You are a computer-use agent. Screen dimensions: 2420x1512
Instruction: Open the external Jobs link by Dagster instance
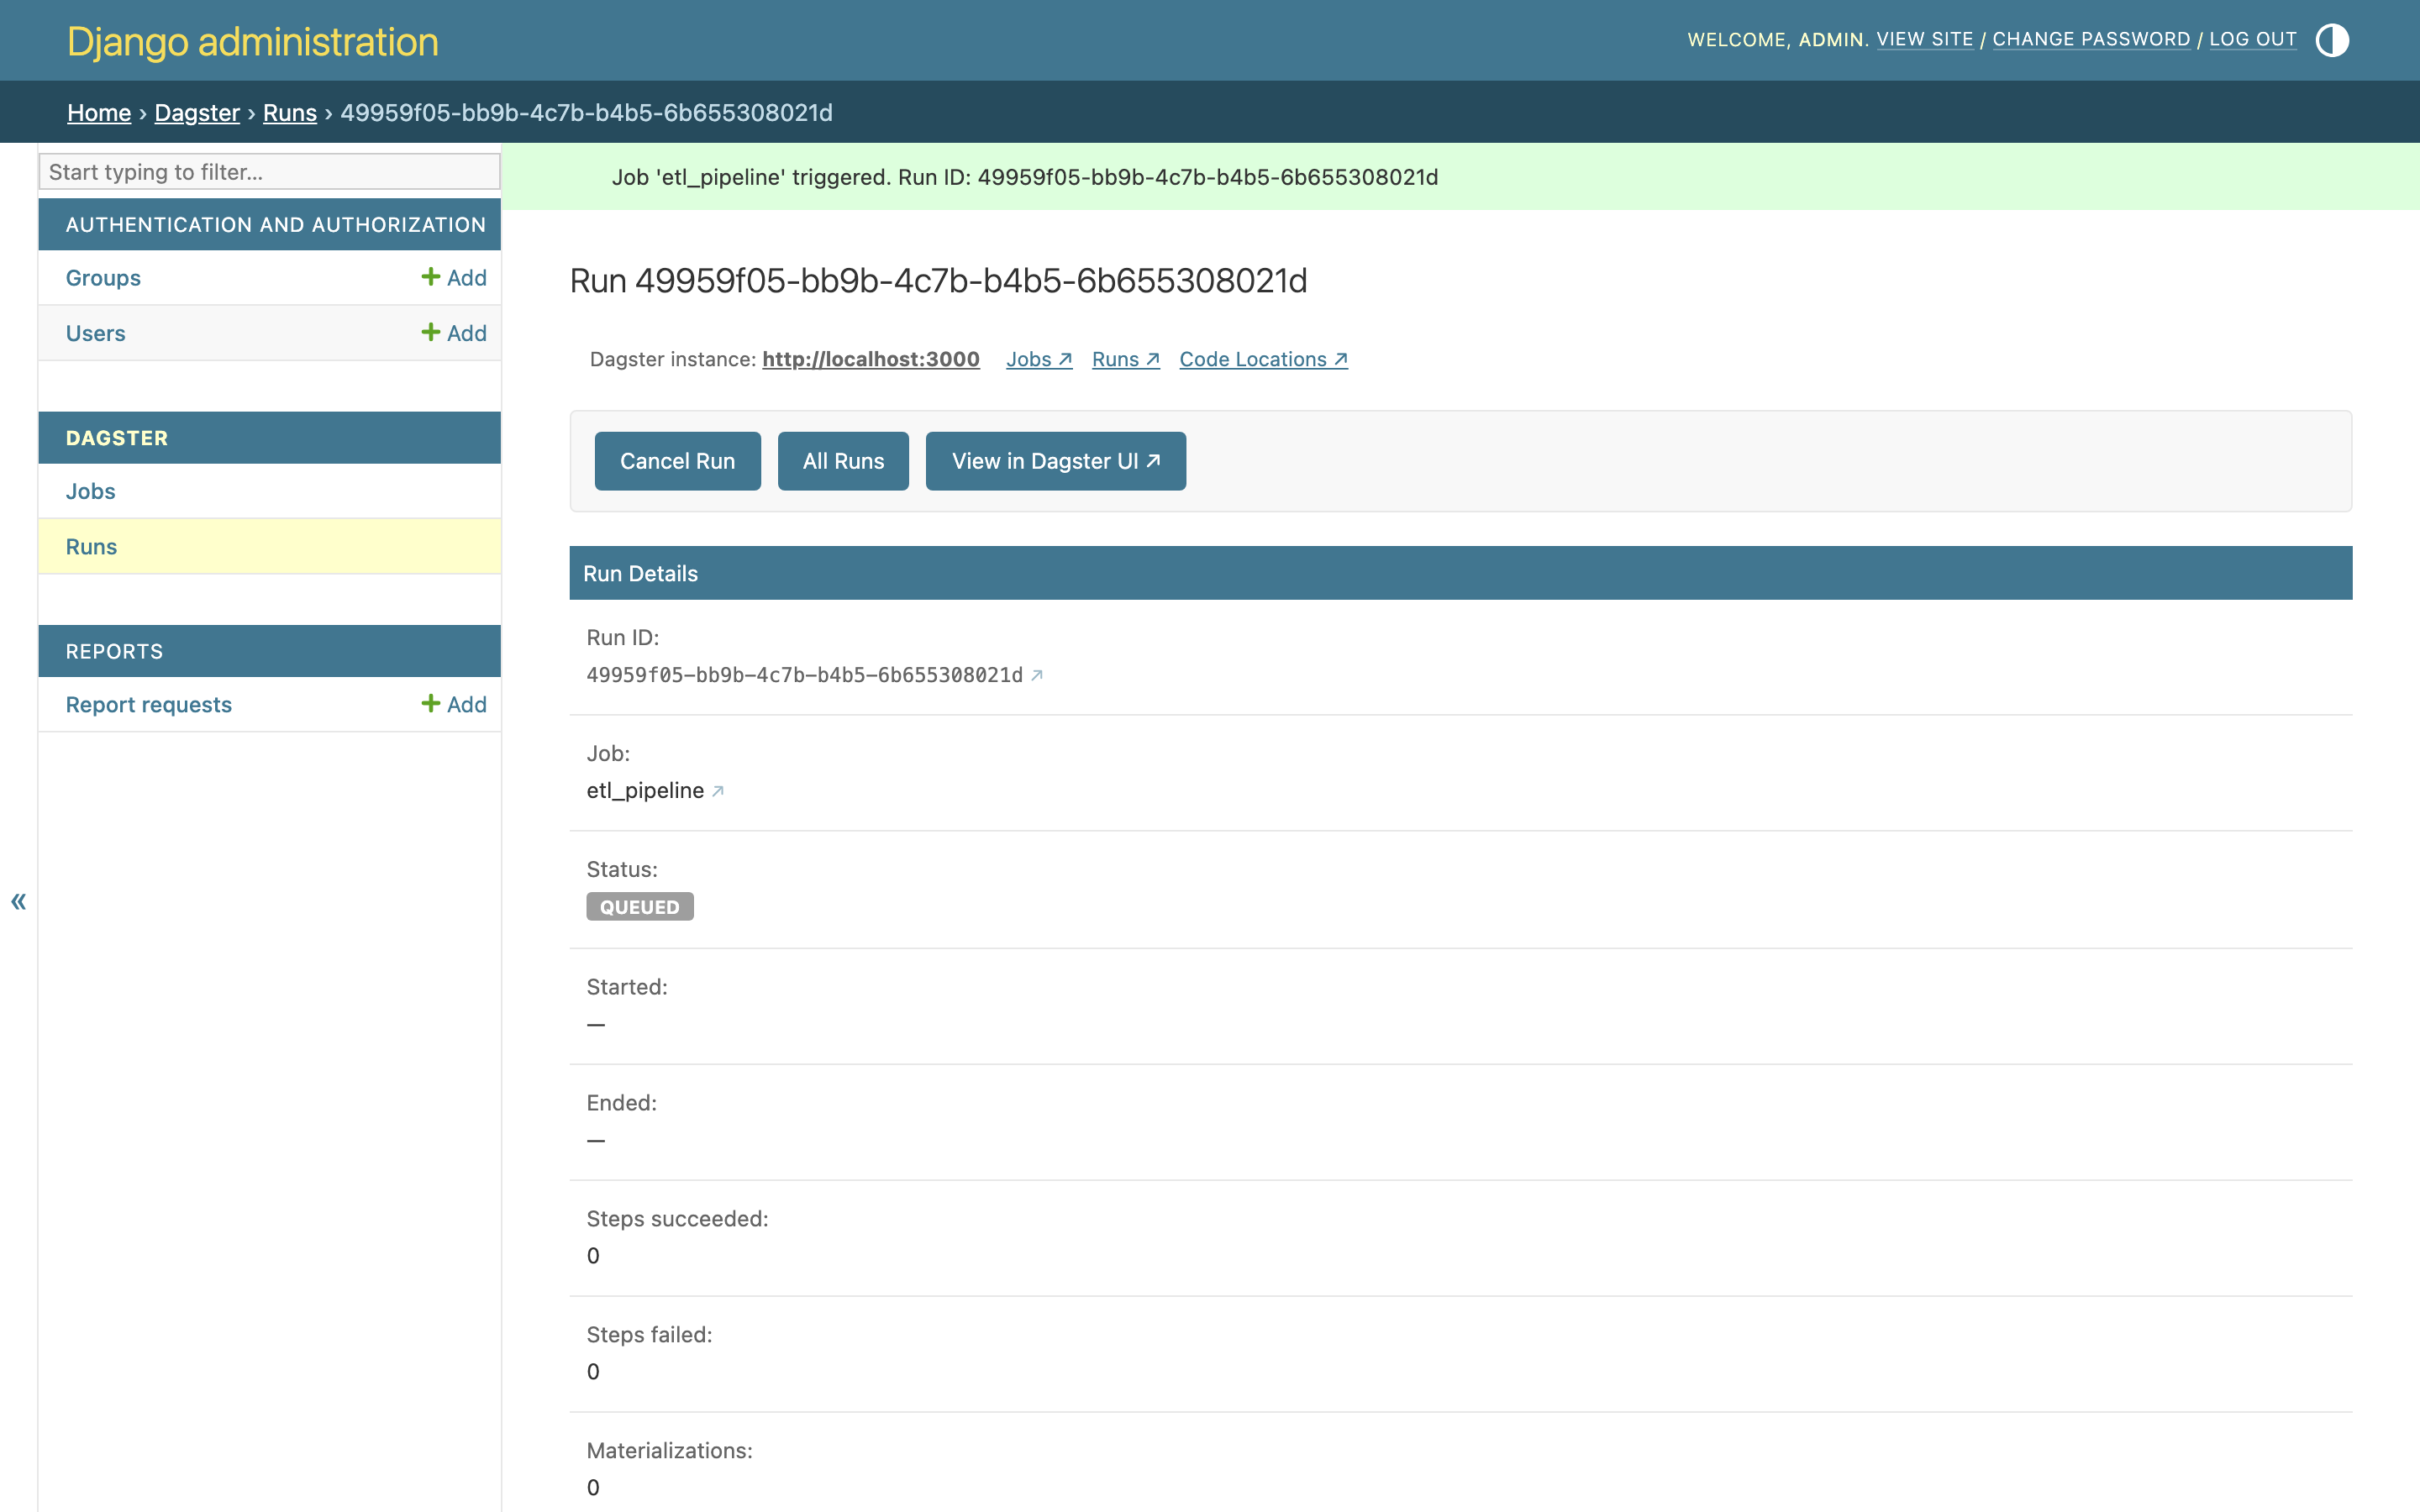(1039, 359)
